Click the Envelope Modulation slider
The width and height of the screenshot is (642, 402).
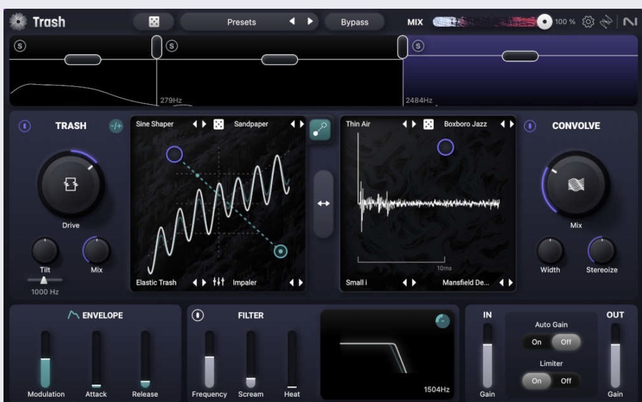45,359
